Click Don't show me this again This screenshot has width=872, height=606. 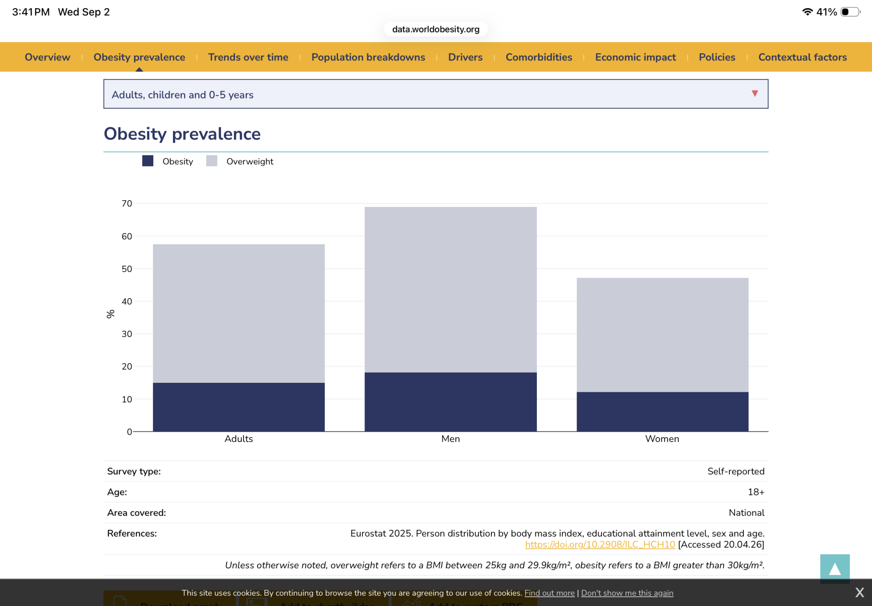pos(627,593)
